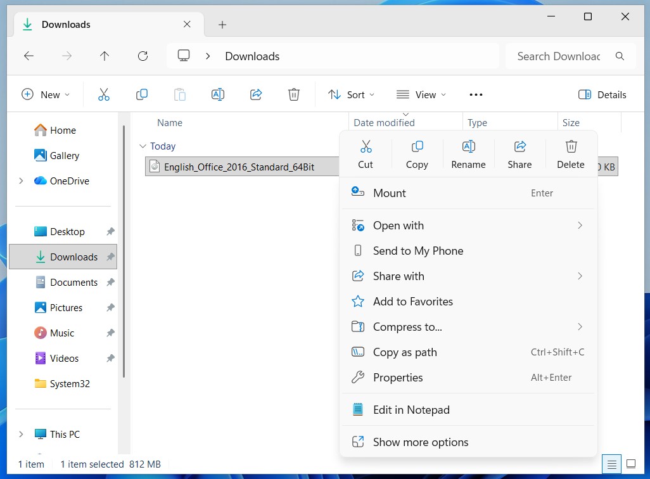Click the toolbar Share icon
The width and height of the screenshot is (650, 479).
256,94
